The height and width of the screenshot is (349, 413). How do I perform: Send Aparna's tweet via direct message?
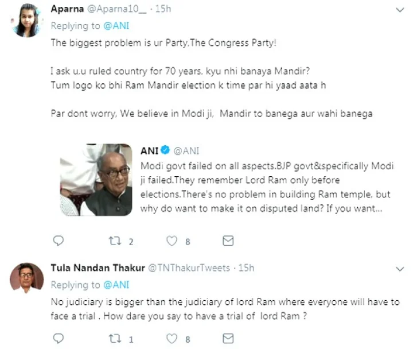click(x=228, y=241)
